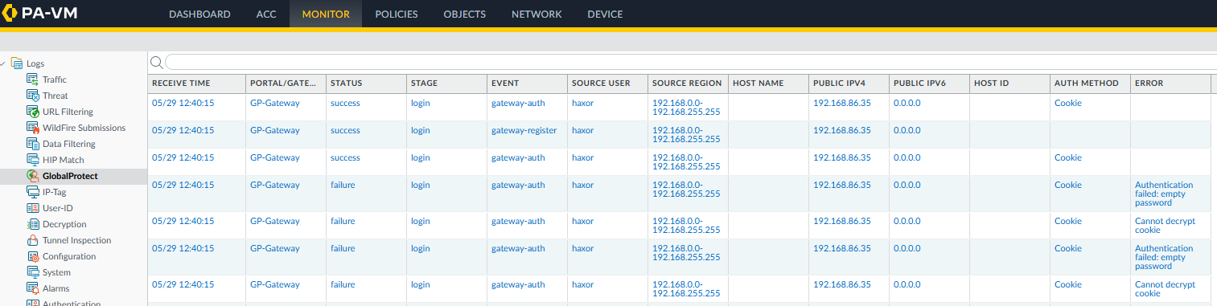1217x306 pixels.
Task: Click the HIP Match icon
Action: click(x=33, y=160)
